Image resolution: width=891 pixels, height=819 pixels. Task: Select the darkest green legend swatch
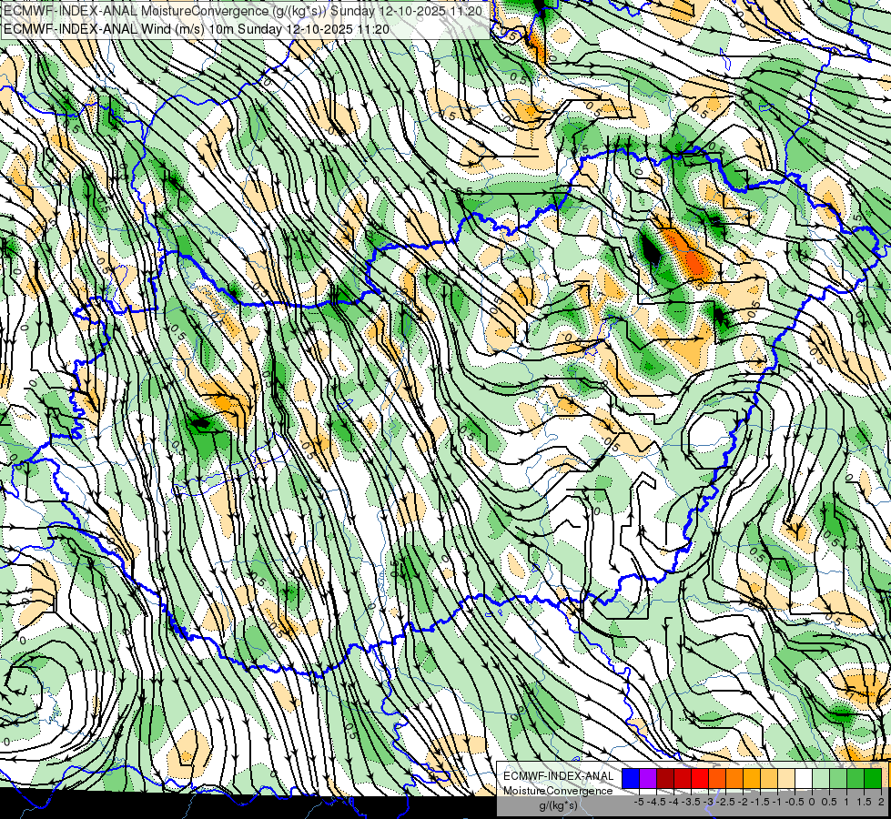pos(873,778)
